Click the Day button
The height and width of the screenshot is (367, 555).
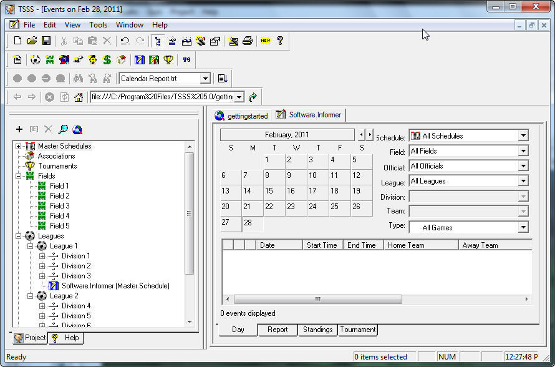coord(238,330)
